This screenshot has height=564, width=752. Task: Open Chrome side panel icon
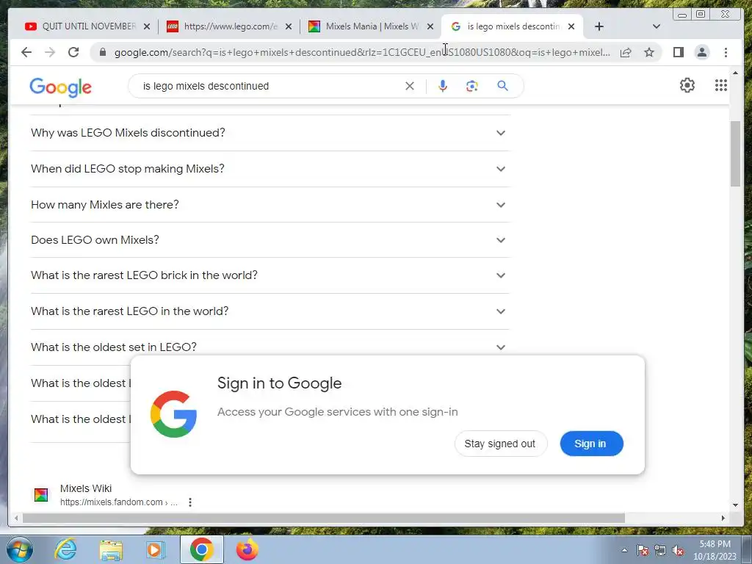click(678, 52)
